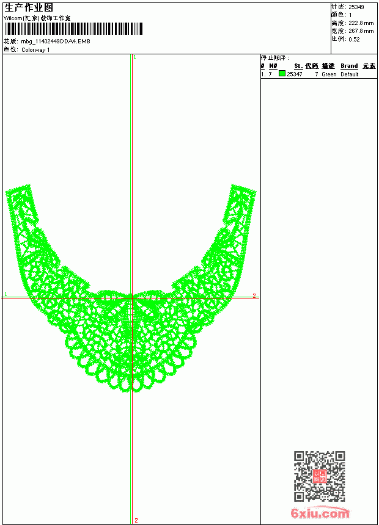The image size is (379, 525).
Task: Click the QR code image
Action: coord(320,476)
